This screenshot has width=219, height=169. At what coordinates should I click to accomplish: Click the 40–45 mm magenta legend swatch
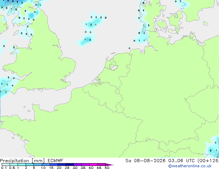click(x=94, y=165)
